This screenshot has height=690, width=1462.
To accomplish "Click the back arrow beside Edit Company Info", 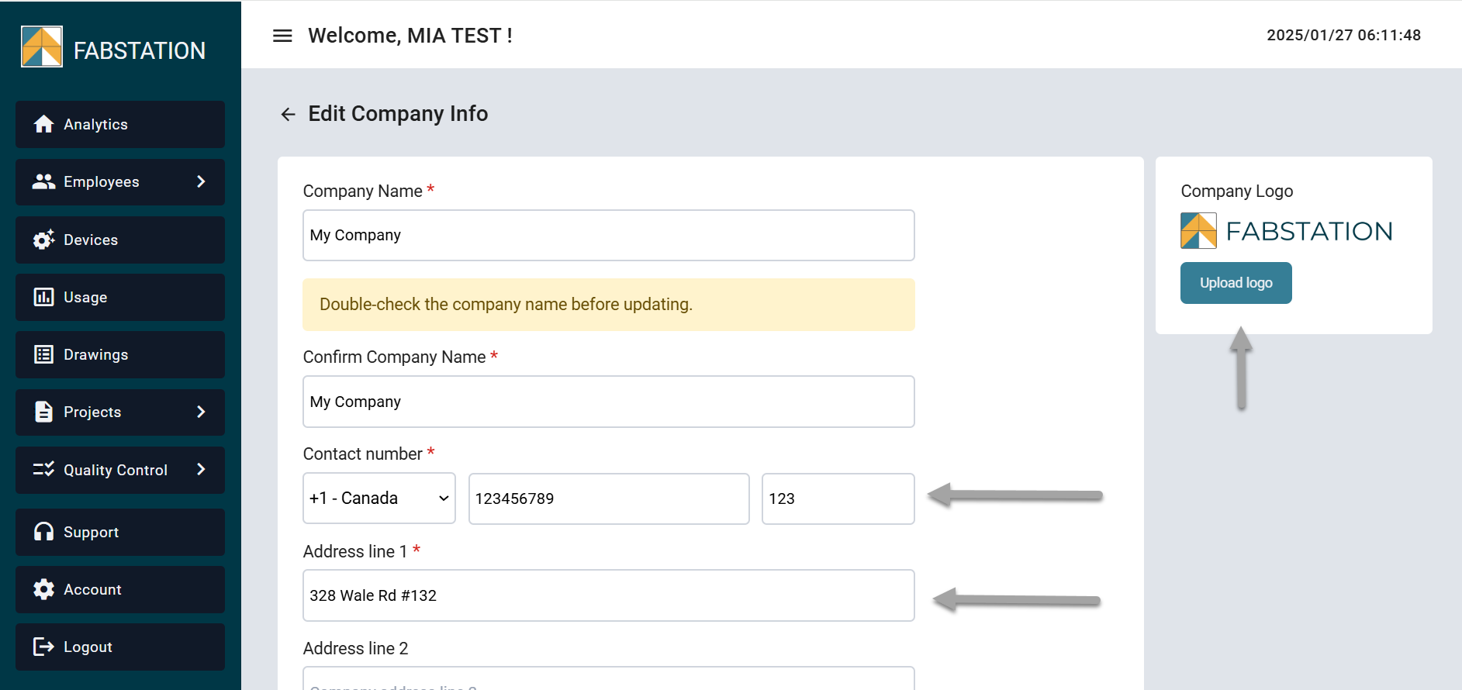I will click(288, 115).
